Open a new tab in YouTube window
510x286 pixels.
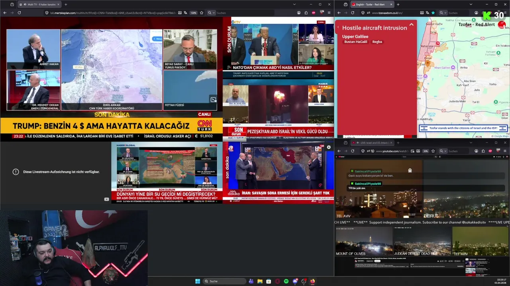click(398, 143)
